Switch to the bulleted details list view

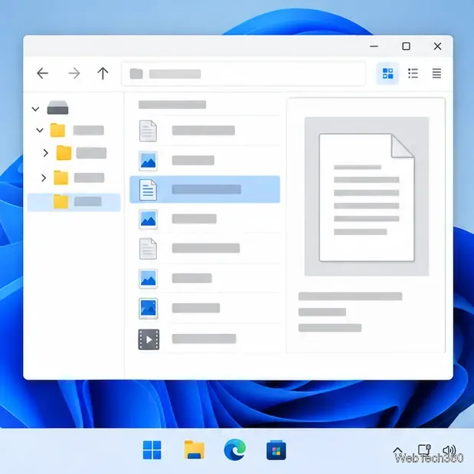[x=413, y=74]
